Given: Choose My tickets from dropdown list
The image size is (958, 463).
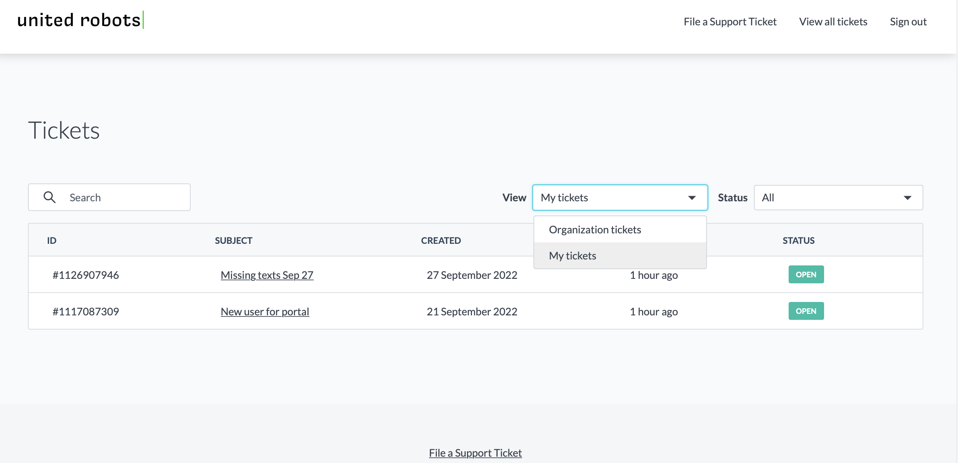Looking at the screenshot, I should tap(573, 256).
